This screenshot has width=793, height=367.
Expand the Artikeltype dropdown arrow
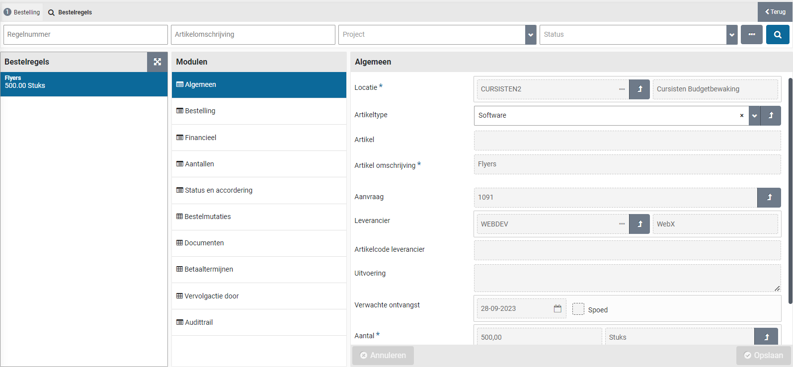(x=754, y=116)
